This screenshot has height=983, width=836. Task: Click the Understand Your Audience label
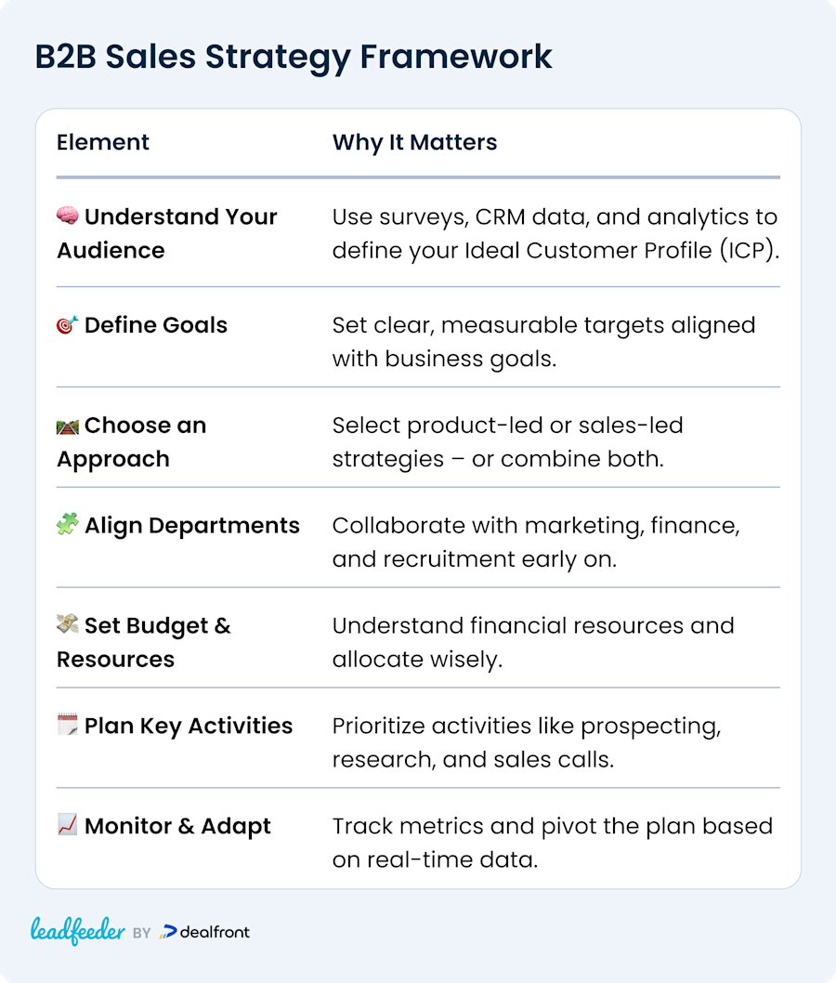coord(166,233)
